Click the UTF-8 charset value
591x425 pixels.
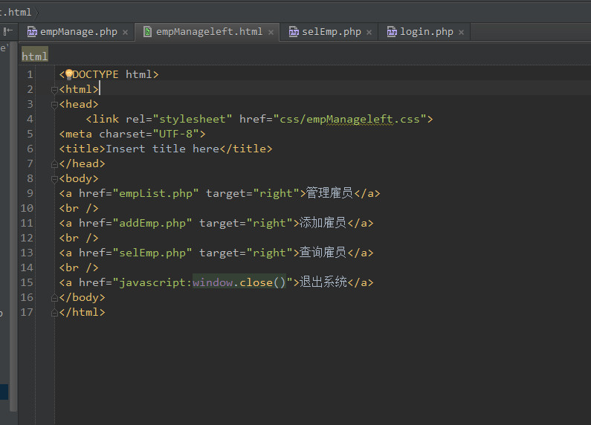click(175, 134)
